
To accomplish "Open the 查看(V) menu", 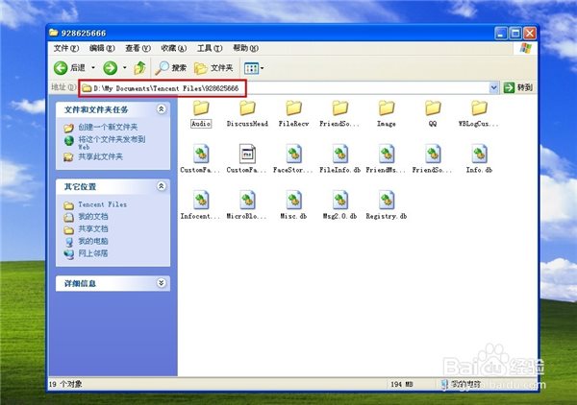I will click(x=138, y=48).
